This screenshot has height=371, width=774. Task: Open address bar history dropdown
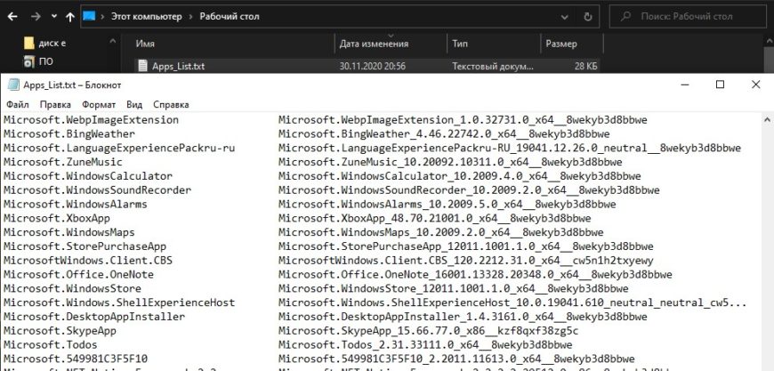click(565, 17)
